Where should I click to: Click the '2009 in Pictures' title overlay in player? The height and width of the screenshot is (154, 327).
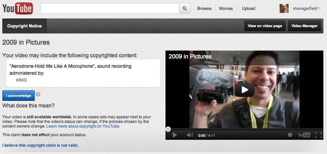(190, 57)
